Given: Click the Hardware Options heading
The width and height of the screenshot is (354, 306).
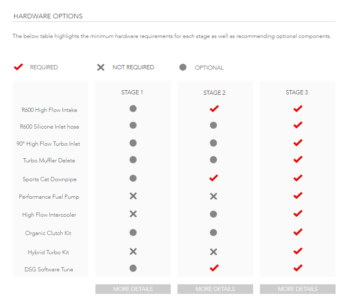Looking at the screenshot, I should (x=48, y=16).
